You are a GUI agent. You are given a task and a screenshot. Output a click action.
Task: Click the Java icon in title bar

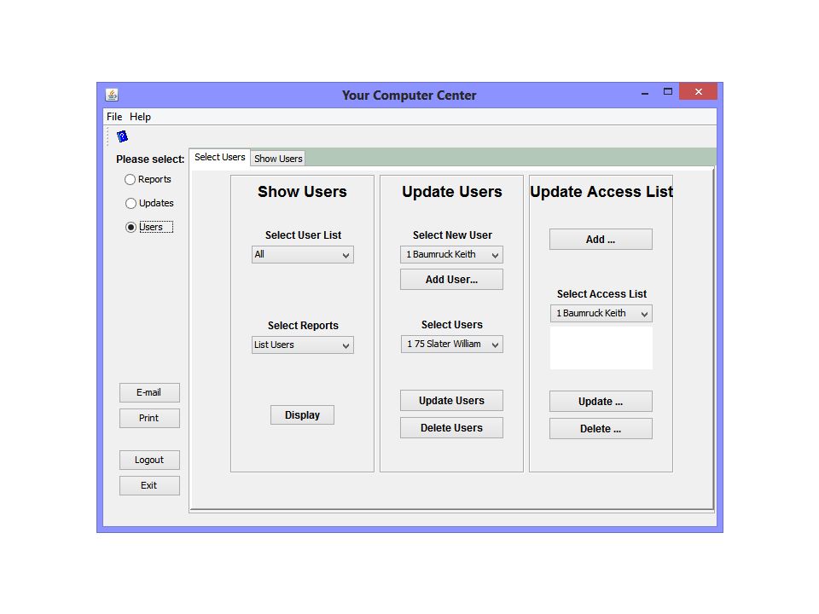pos(112,95)
